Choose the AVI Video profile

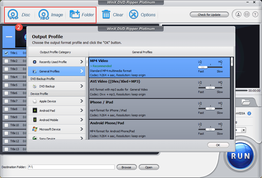click(x=159, y=88)
